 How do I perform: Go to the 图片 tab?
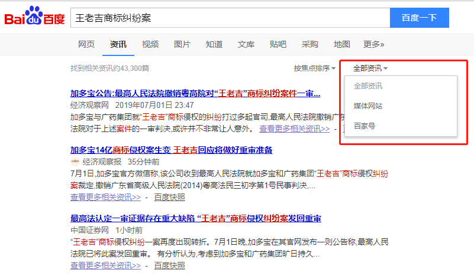point(182,44)
